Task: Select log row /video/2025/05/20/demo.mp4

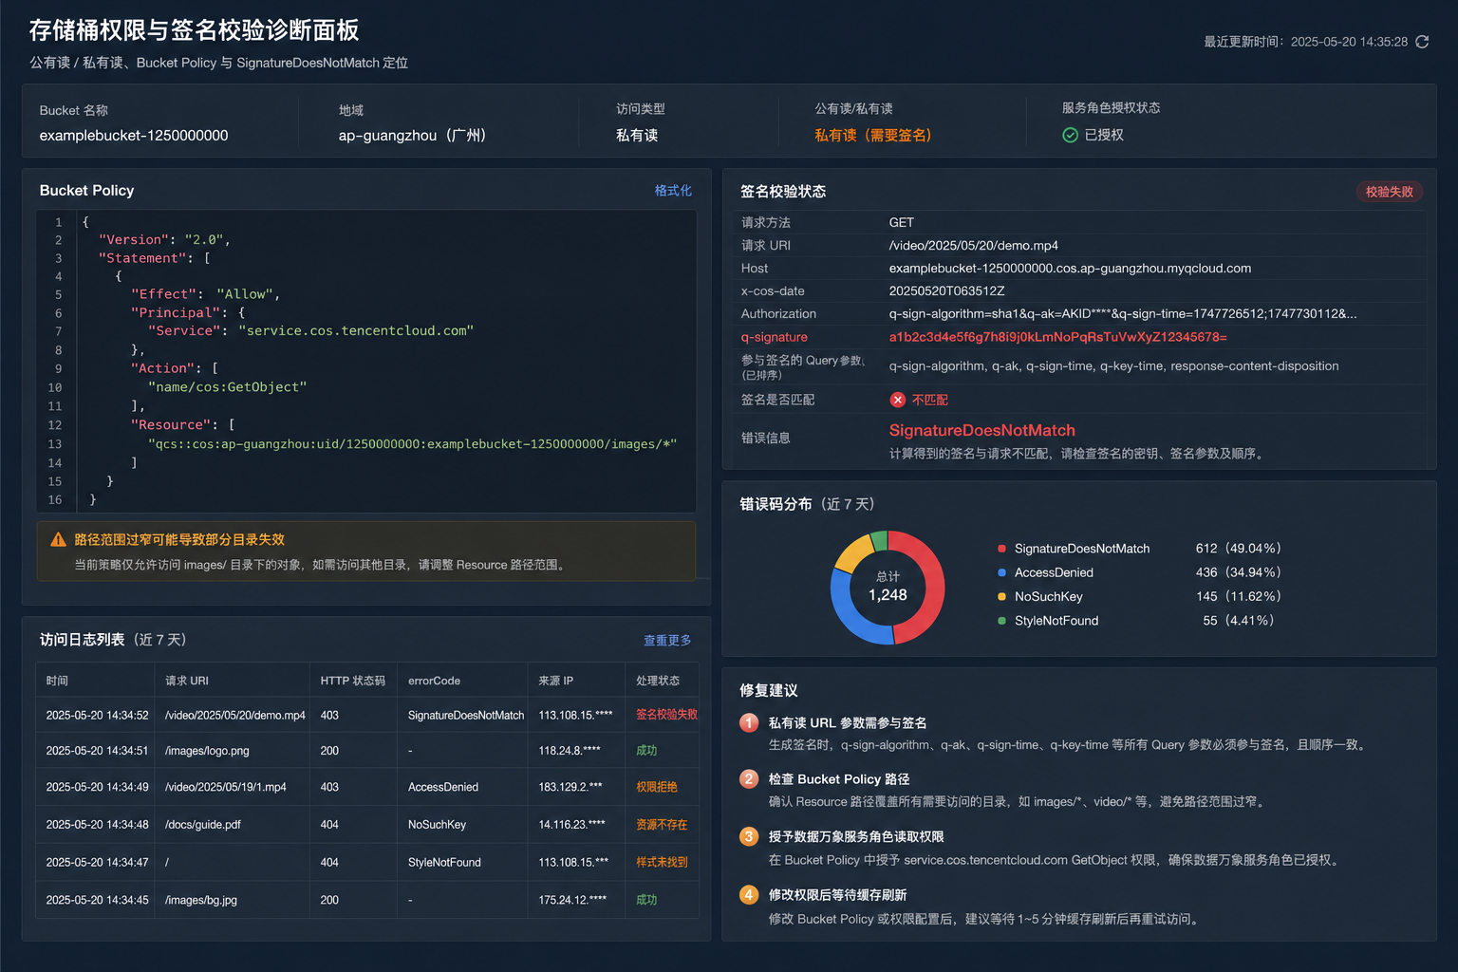Action: 367,715
